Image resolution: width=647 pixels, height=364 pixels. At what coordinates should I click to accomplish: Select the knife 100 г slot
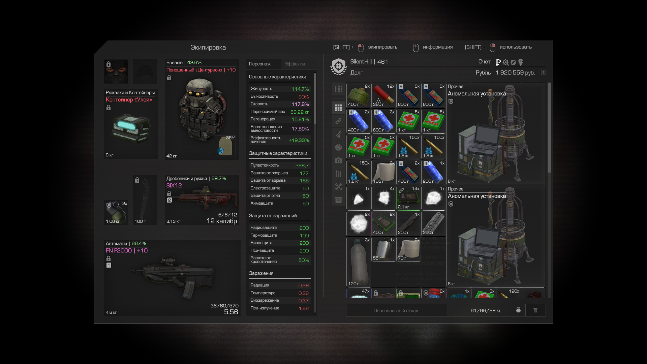145,200
